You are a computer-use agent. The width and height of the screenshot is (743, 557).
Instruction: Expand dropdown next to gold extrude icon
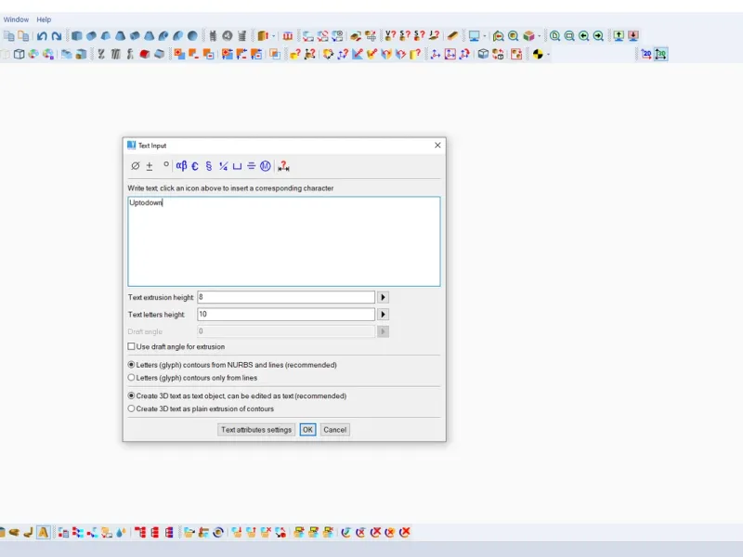pyautogui.click(x=273, y=36)
